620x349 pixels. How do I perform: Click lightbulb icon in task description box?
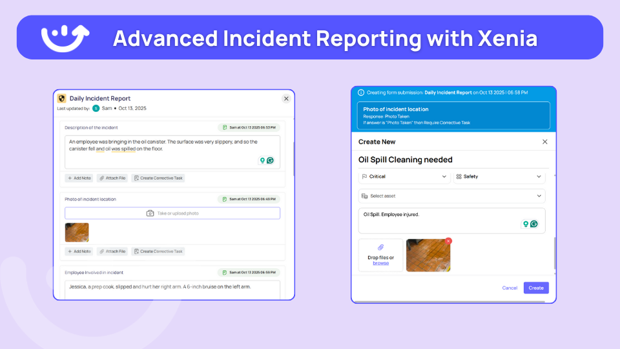pos(526,224)
